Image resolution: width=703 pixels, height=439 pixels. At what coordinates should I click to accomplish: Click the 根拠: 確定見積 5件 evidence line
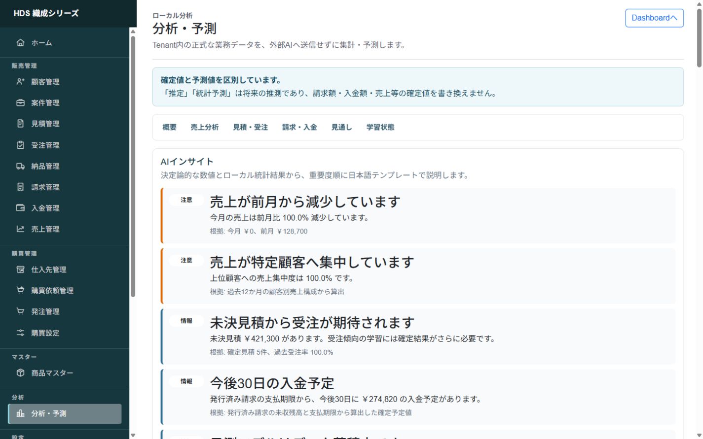point(271,352)
